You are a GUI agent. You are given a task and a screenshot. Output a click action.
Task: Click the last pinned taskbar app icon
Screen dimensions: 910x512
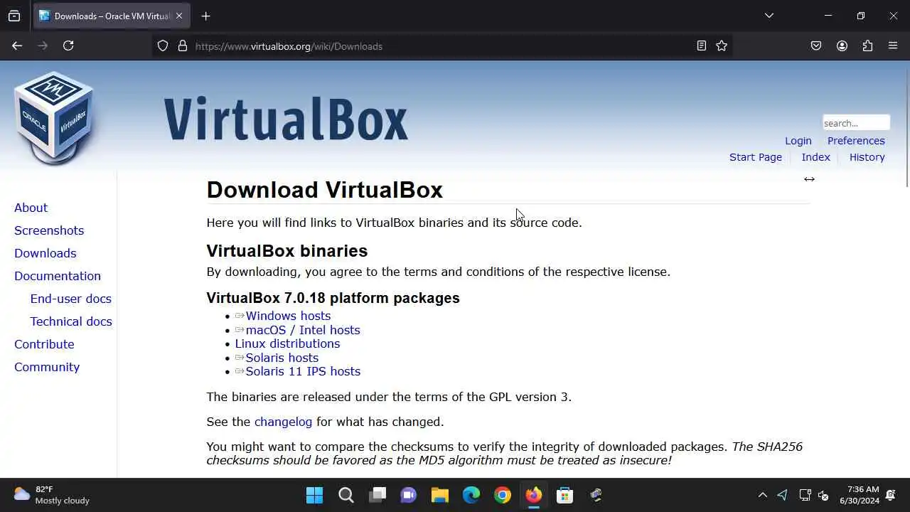tap(596, 495)
